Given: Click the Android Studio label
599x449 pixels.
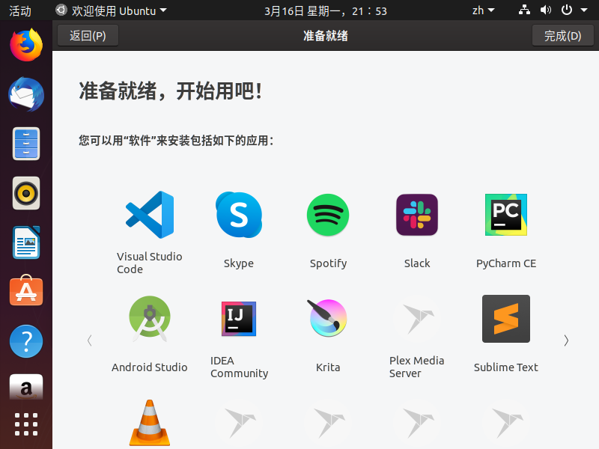Looking at the screenshot, I should (x=149, y=367).
